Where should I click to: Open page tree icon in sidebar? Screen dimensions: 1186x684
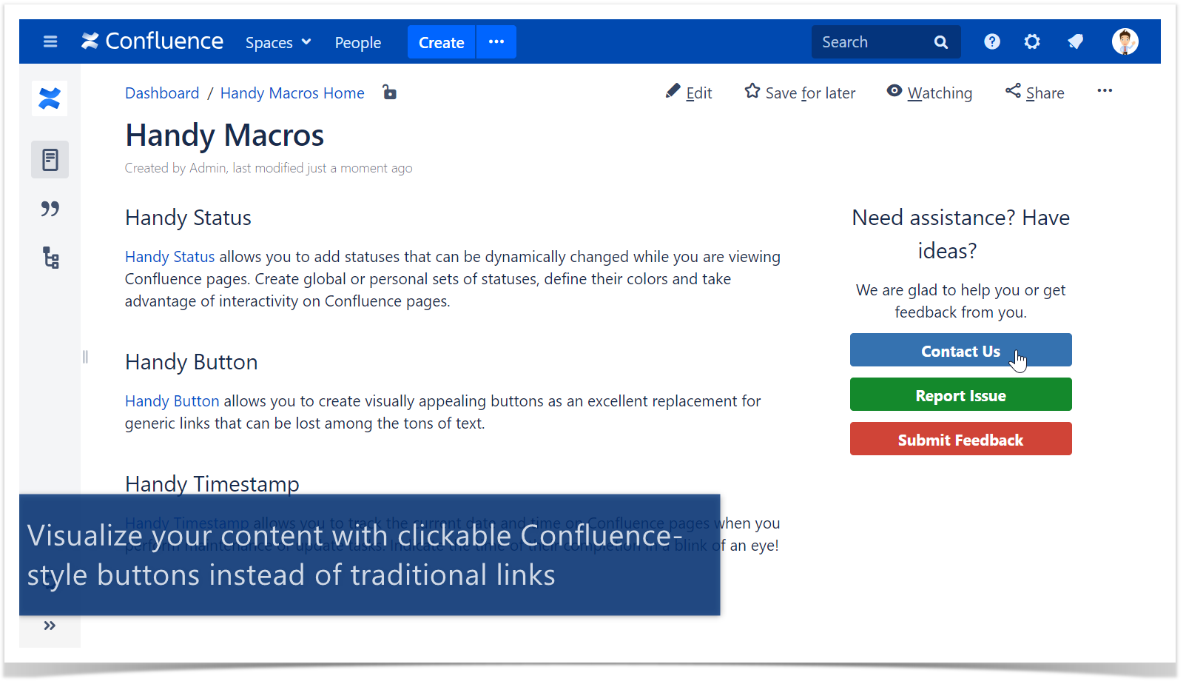(50, 258)
